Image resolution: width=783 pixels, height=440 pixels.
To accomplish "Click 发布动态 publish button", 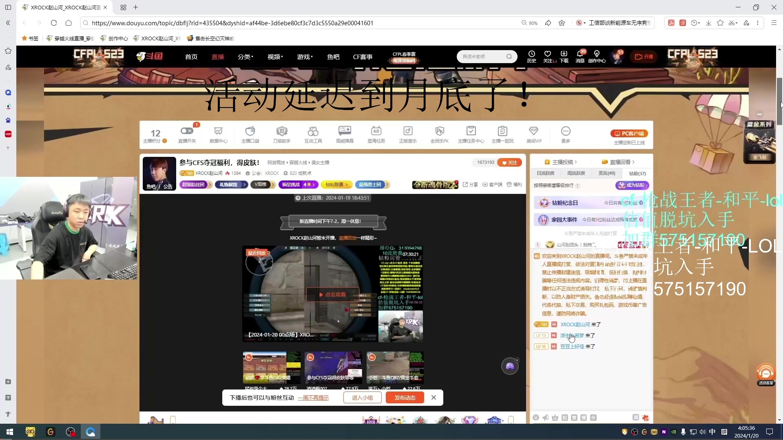I will click(x=405, y=398).
